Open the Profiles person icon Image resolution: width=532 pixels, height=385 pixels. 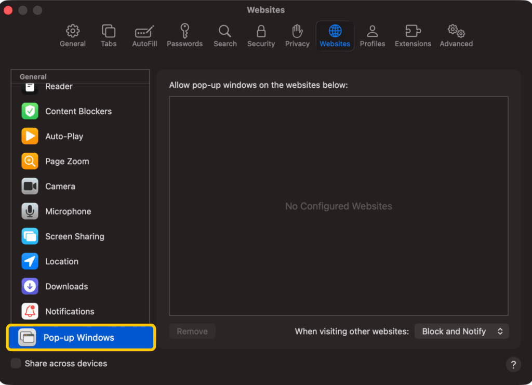[x=372, y=31]
